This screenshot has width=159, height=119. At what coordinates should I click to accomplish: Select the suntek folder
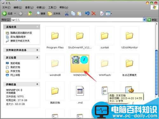105,36
